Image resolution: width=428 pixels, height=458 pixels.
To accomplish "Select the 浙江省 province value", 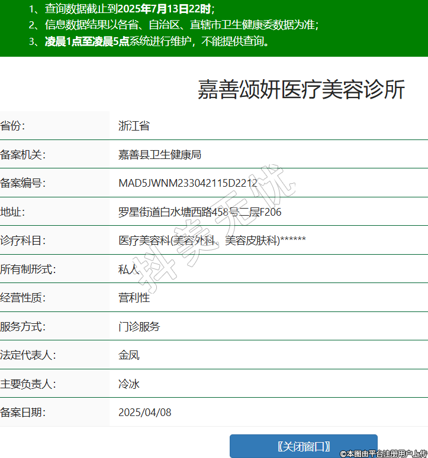I will click(x=134, y=126).
